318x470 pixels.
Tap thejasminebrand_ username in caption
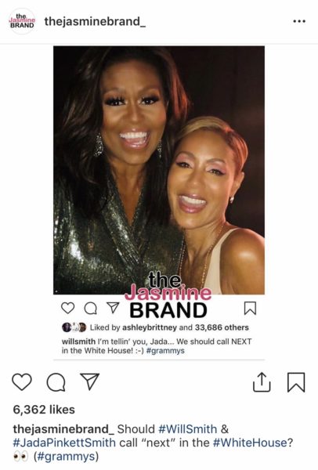point(63,429)
